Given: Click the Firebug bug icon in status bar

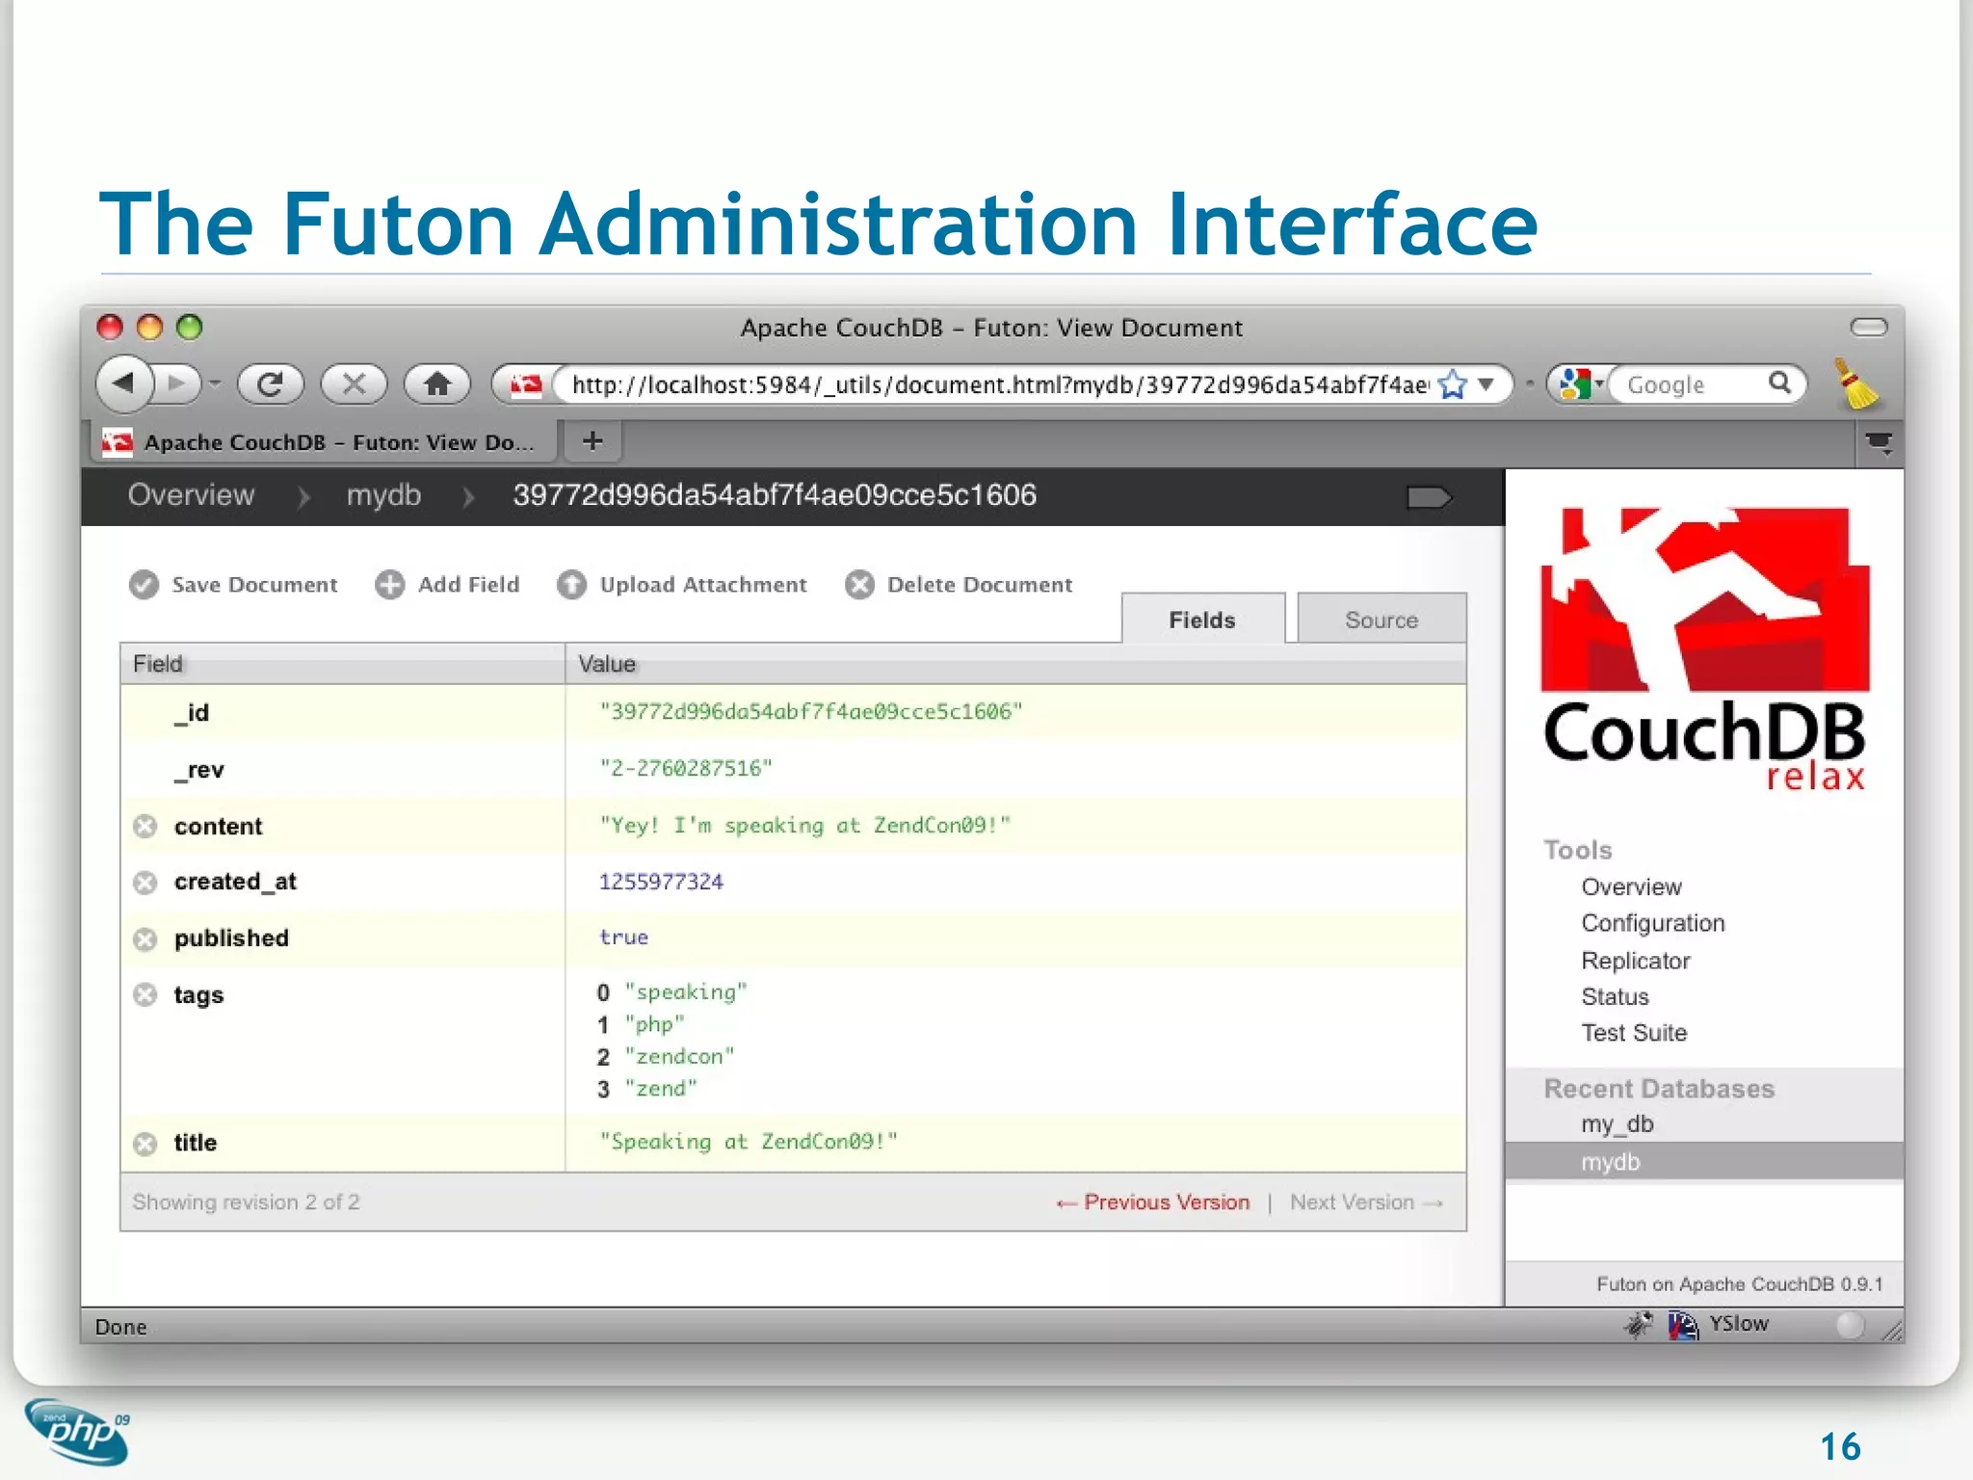Looking at the screenshot, I should pyautogui.click(x=1639, y=1325).
